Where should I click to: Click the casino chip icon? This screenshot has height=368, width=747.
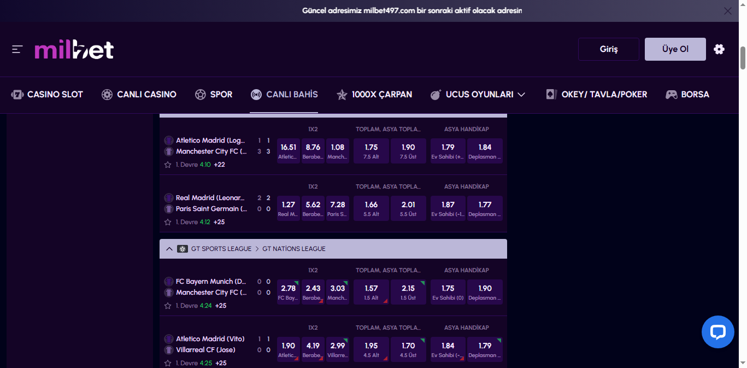tap(107, 95)
